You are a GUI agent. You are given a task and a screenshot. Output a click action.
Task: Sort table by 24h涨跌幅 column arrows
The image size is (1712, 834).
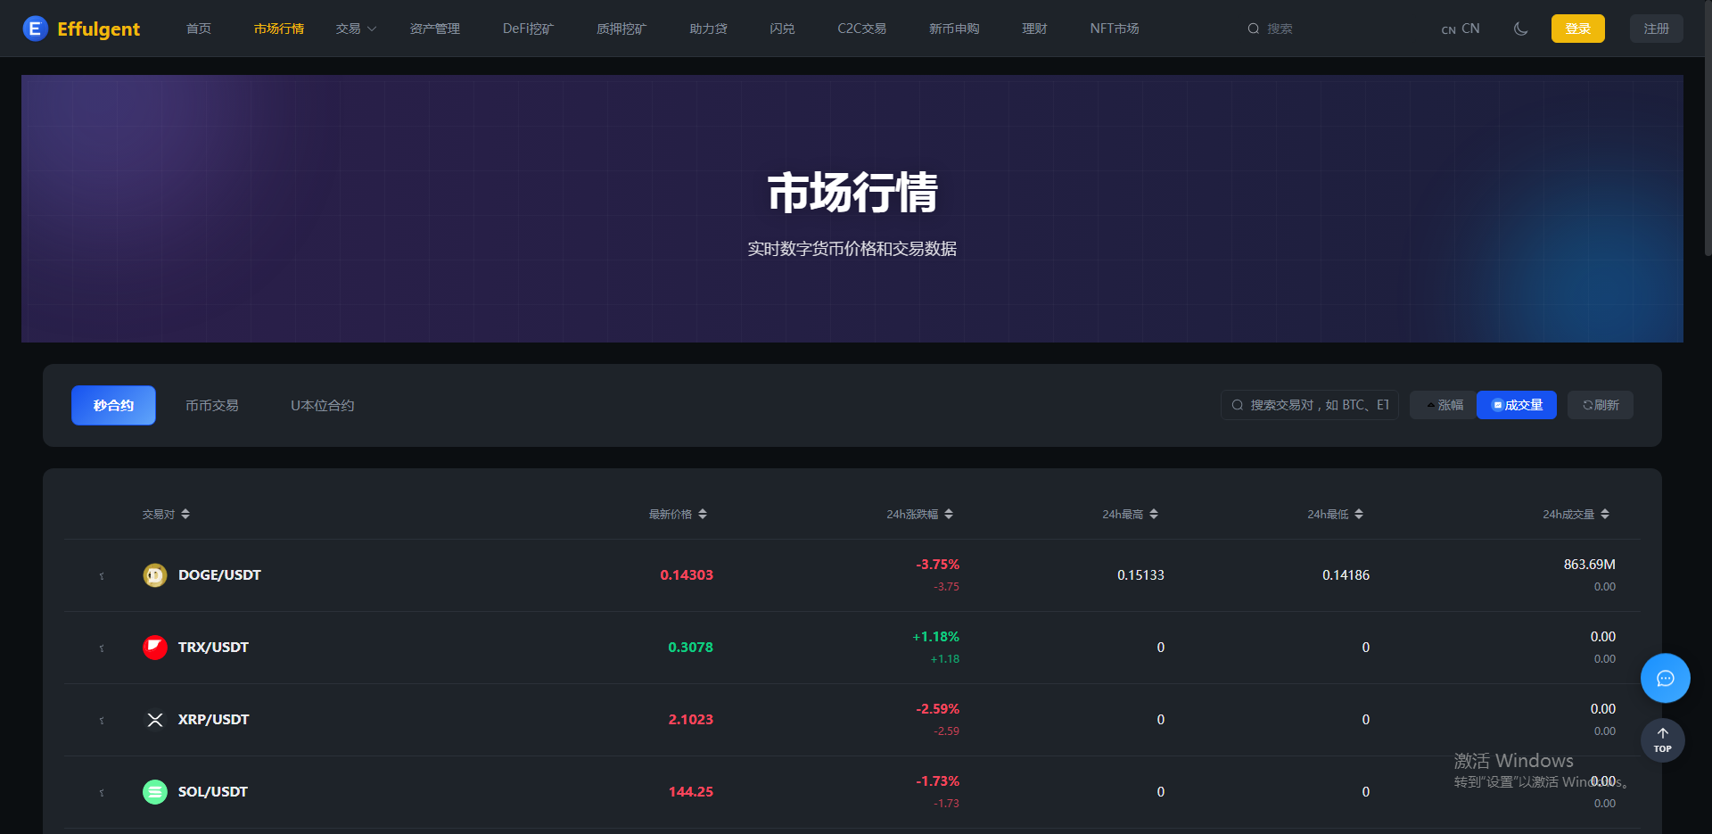(x=949, y=515)
